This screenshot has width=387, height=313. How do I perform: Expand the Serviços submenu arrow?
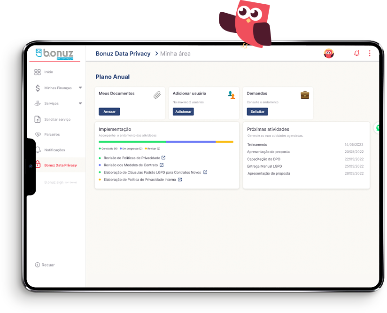[80, 103]
